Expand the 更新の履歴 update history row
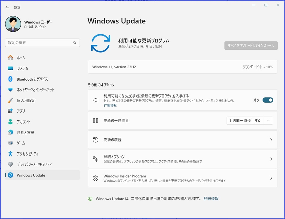The width and height of the screenshot is (285, 219). (183, 140)
